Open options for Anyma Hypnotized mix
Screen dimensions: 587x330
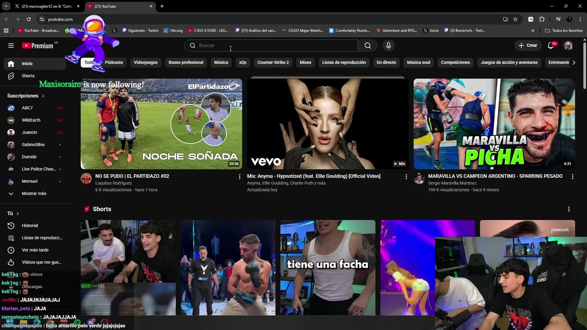[x=406, y=176]
